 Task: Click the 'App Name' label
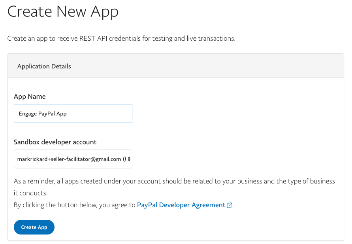[x=30, y=96]
